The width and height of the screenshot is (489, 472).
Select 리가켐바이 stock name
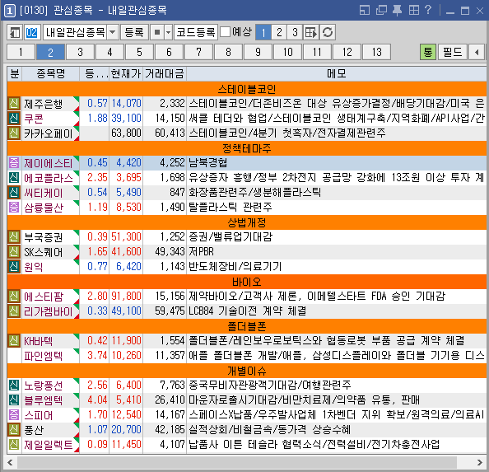(48, 311)
